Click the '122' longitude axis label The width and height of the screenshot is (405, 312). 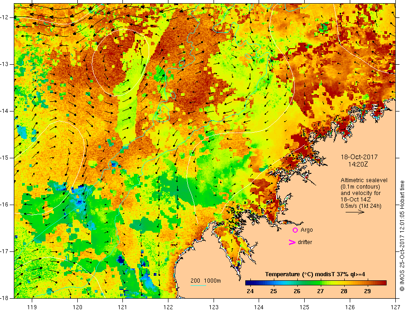tap(168, 307)
